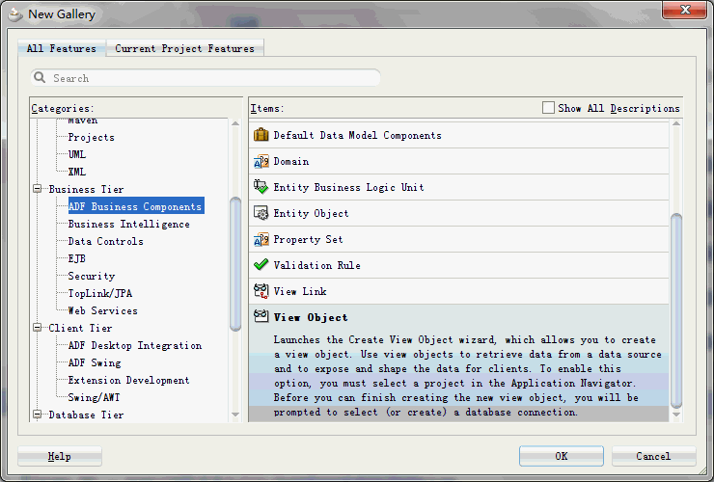The image size is (714, 482).
Task: Click the View Link glasses icon
Action: 261,291
